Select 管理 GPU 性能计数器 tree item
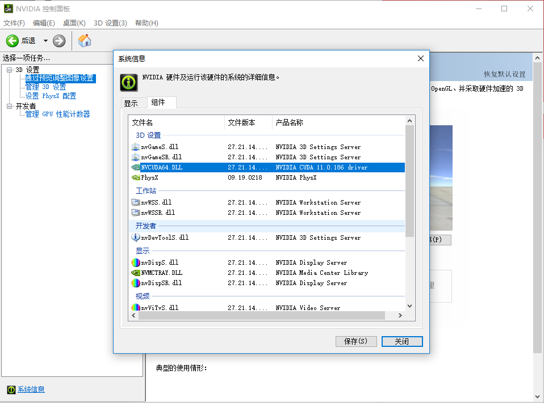The image size is (544, 403). 57,114
